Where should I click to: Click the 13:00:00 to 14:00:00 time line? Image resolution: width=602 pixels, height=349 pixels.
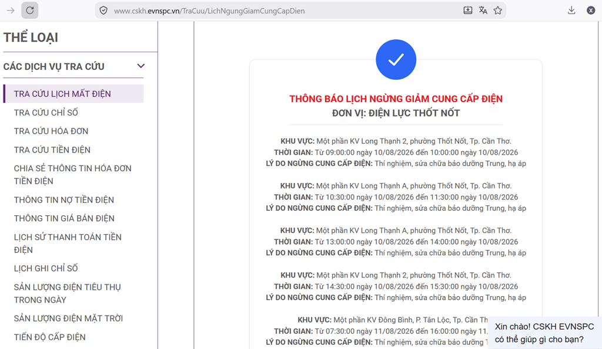[396, 242]
